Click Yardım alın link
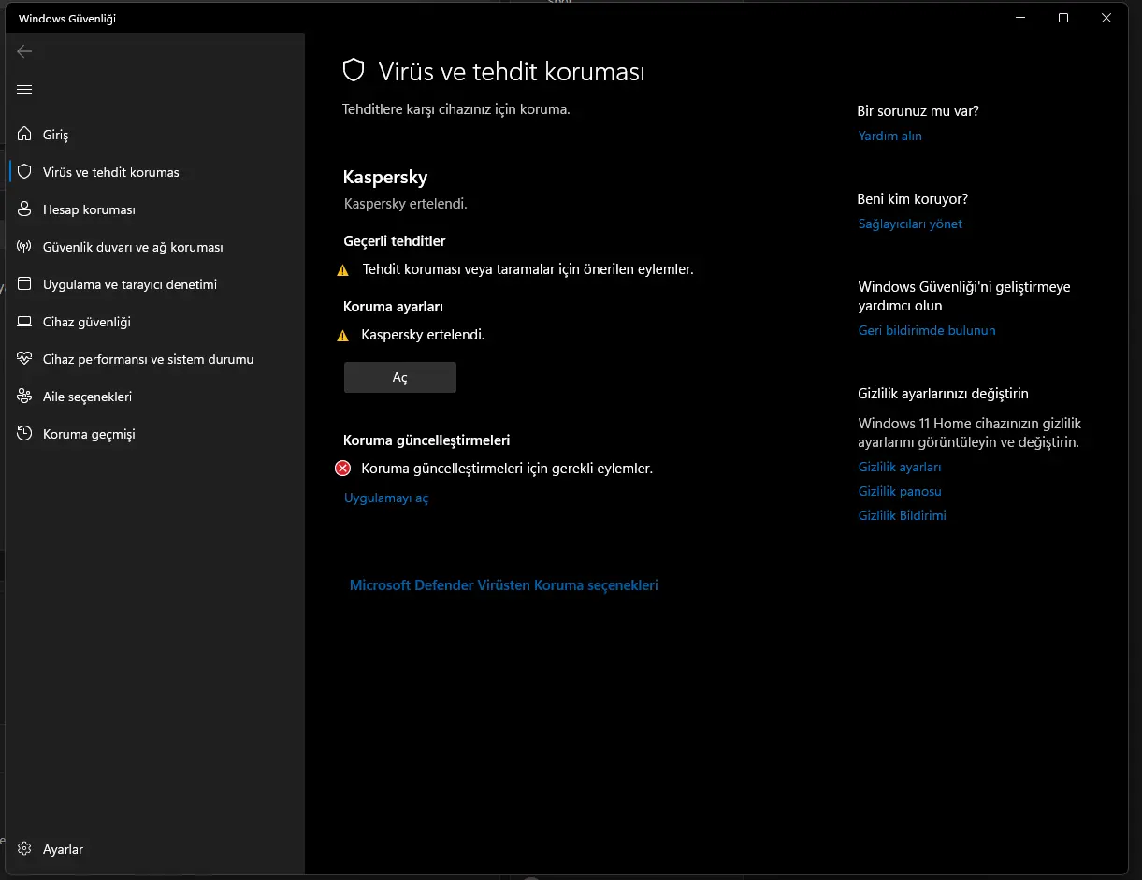 coord(890,136)
